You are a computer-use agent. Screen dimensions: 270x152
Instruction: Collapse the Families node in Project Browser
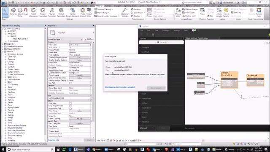tap(3, 52)
